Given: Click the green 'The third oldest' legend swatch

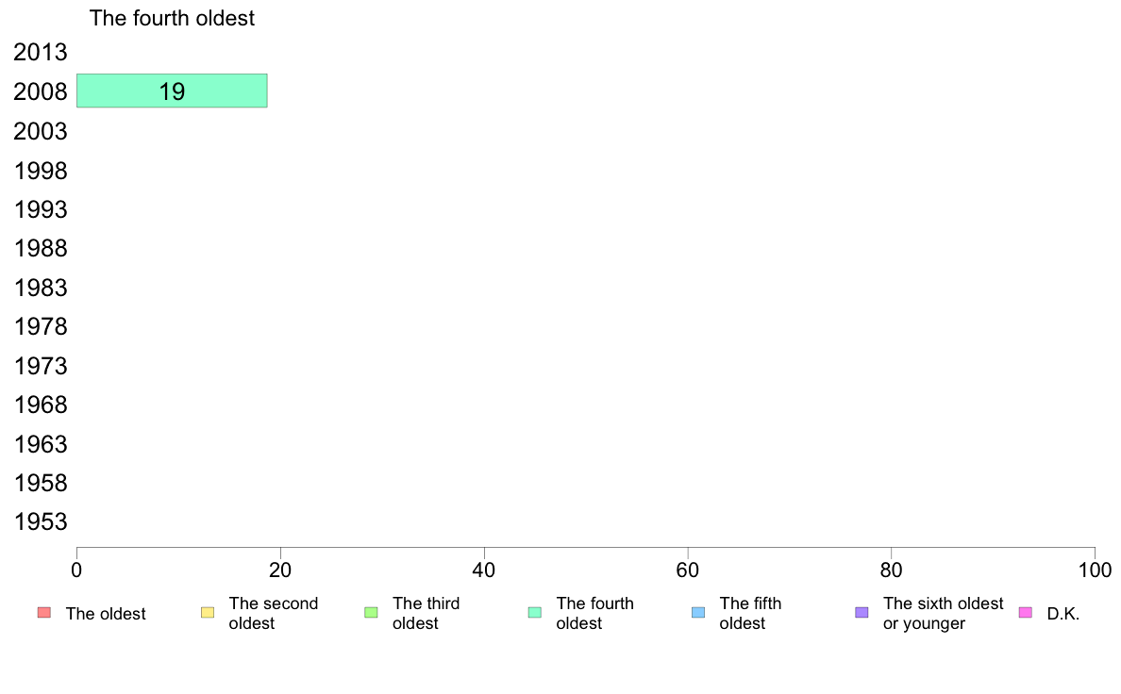Looking at the screenshot, I should point(371,613).
